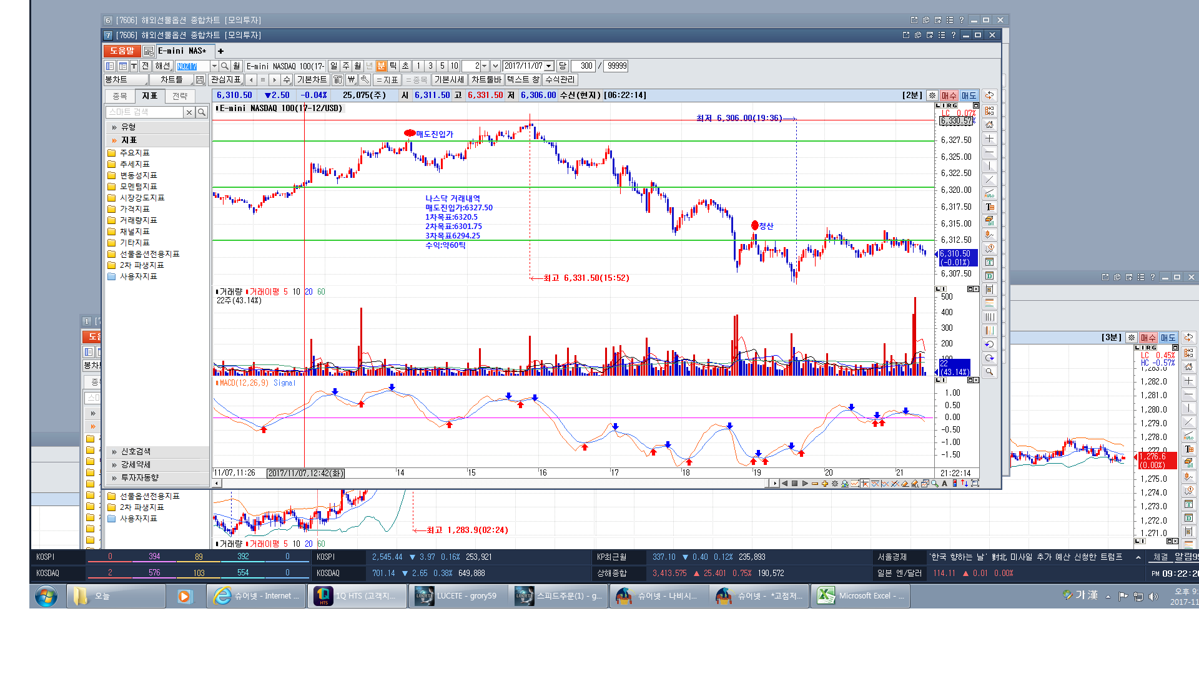Click the chart gear icon next to 매수
Screen dimensions: 1199x674
click(932, 95)
